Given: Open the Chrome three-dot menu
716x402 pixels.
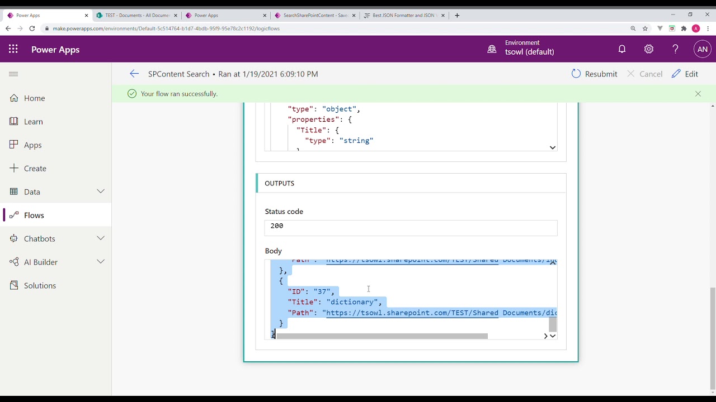Looking at the screenshot, I should tap(708, 28).
